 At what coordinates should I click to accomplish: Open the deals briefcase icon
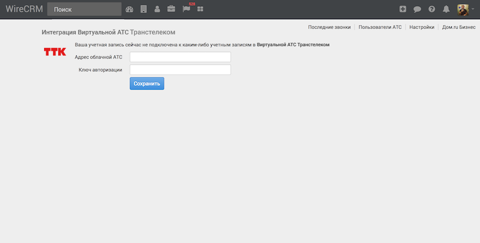click(171, 9)
